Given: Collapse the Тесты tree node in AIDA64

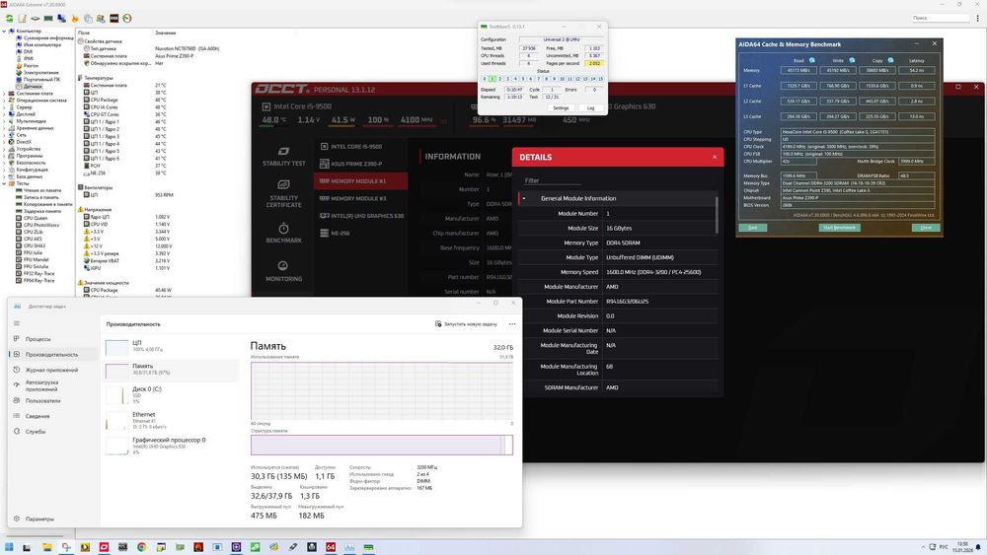Looking at the screenshot, I should 4,183.
